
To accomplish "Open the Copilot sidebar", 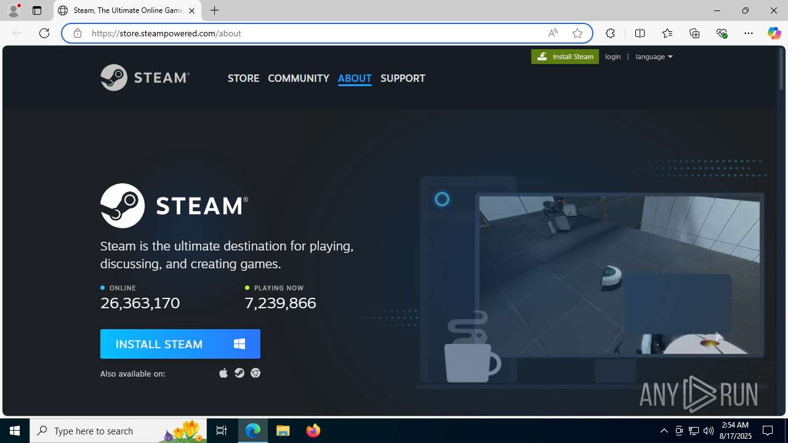I will tap(774, 33).
